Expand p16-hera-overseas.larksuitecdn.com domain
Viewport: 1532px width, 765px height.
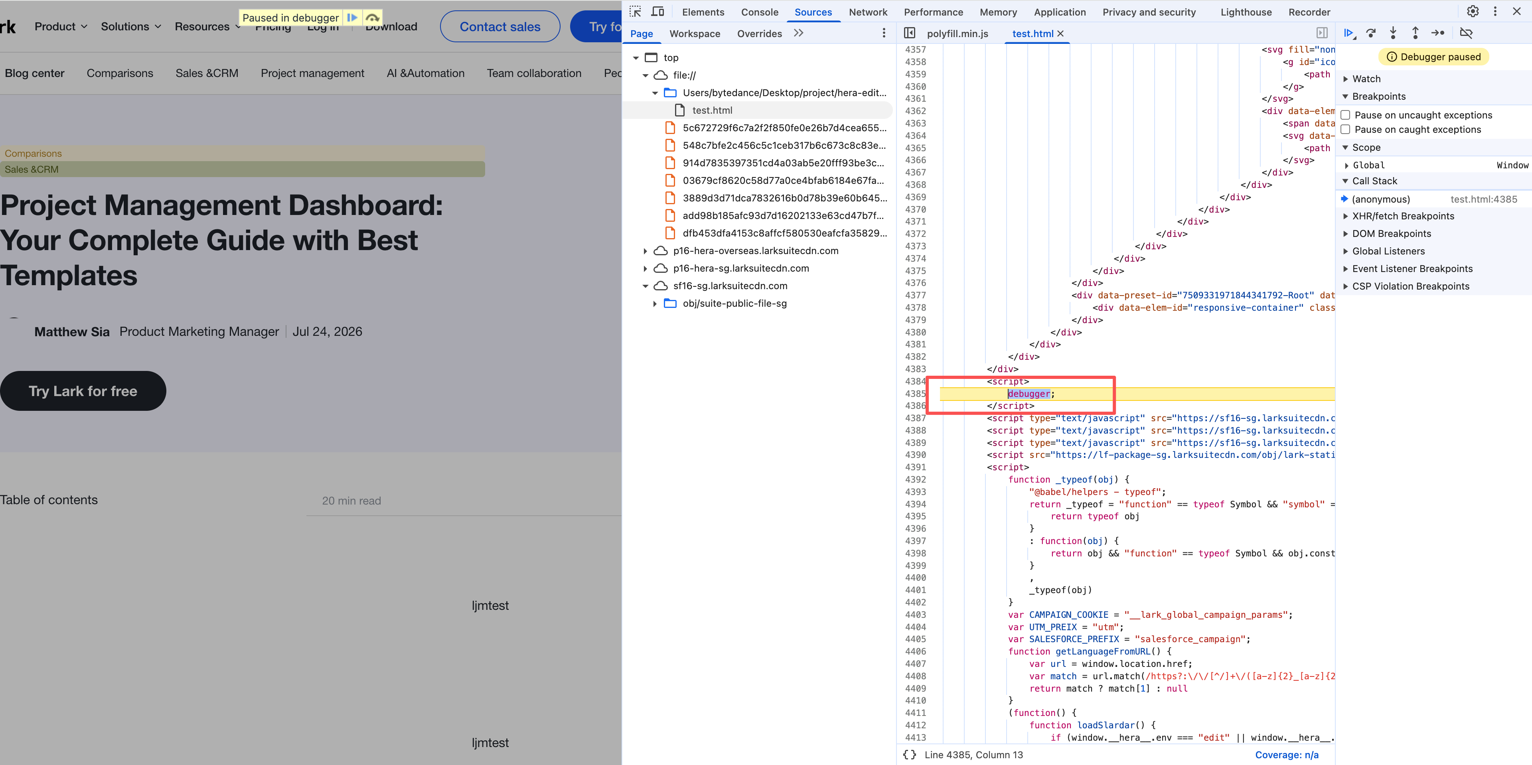[645, 251]
